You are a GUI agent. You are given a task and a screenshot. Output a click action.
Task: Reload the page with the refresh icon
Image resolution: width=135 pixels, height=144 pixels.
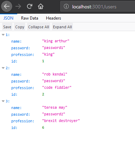click(29, 6)
